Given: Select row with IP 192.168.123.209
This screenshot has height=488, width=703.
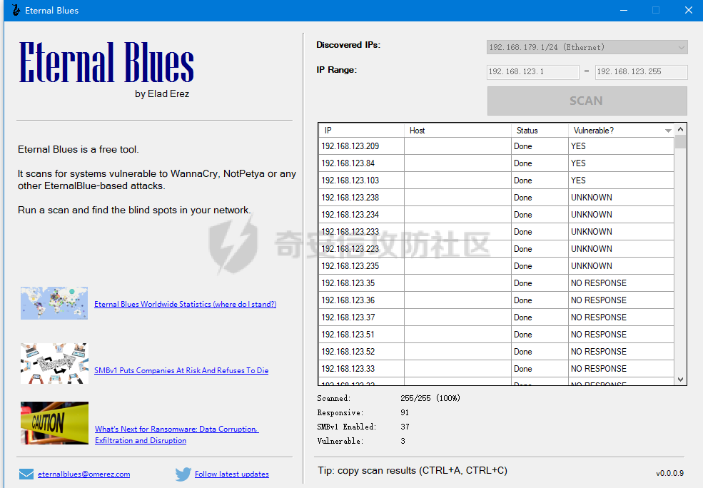Looking at the screenshot, I should [496, 146].
